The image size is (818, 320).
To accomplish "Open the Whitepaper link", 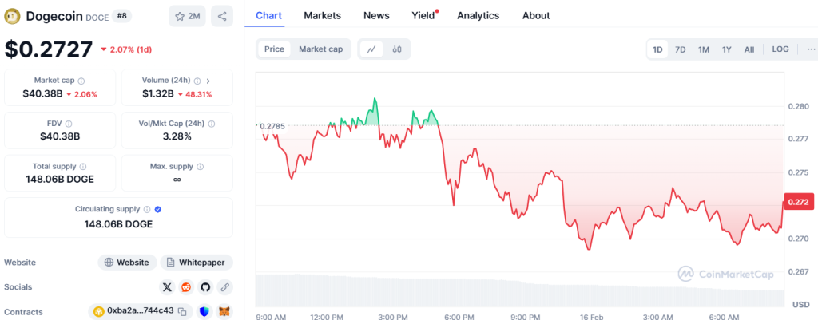I will click(x=197, y=263).
